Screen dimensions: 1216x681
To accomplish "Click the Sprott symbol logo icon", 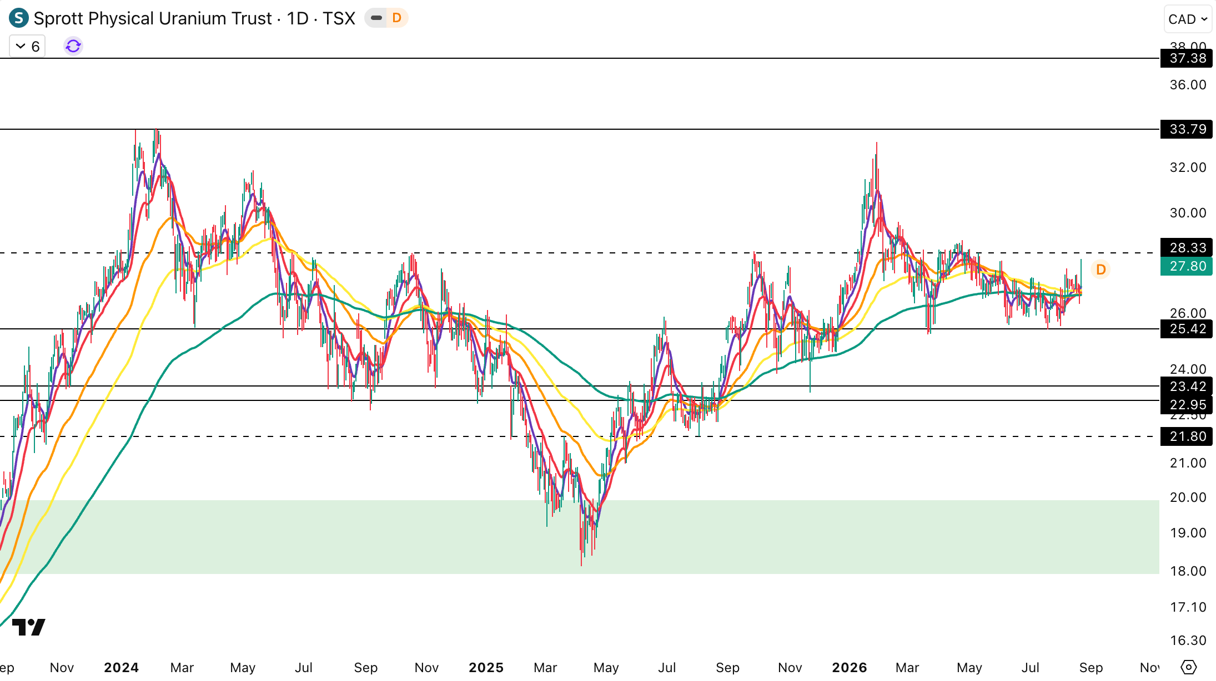I will (19, 18).
